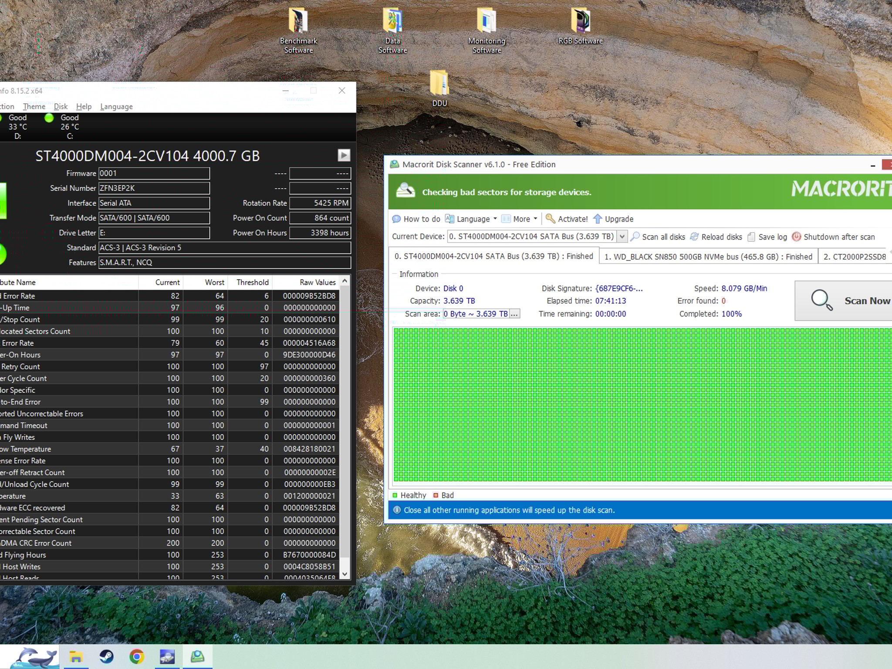Image resolution: width=892 pixels, height=669 pixels.
Task: Click the "How to do" help icon
Action: pos(397,219)
